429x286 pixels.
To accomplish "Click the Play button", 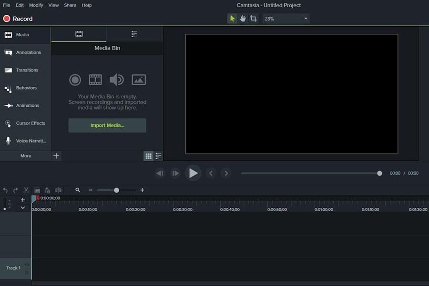I will [193, 173].
